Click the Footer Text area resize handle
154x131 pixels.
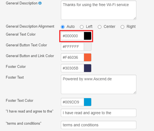pyautogui.click(x=135, y=92)
